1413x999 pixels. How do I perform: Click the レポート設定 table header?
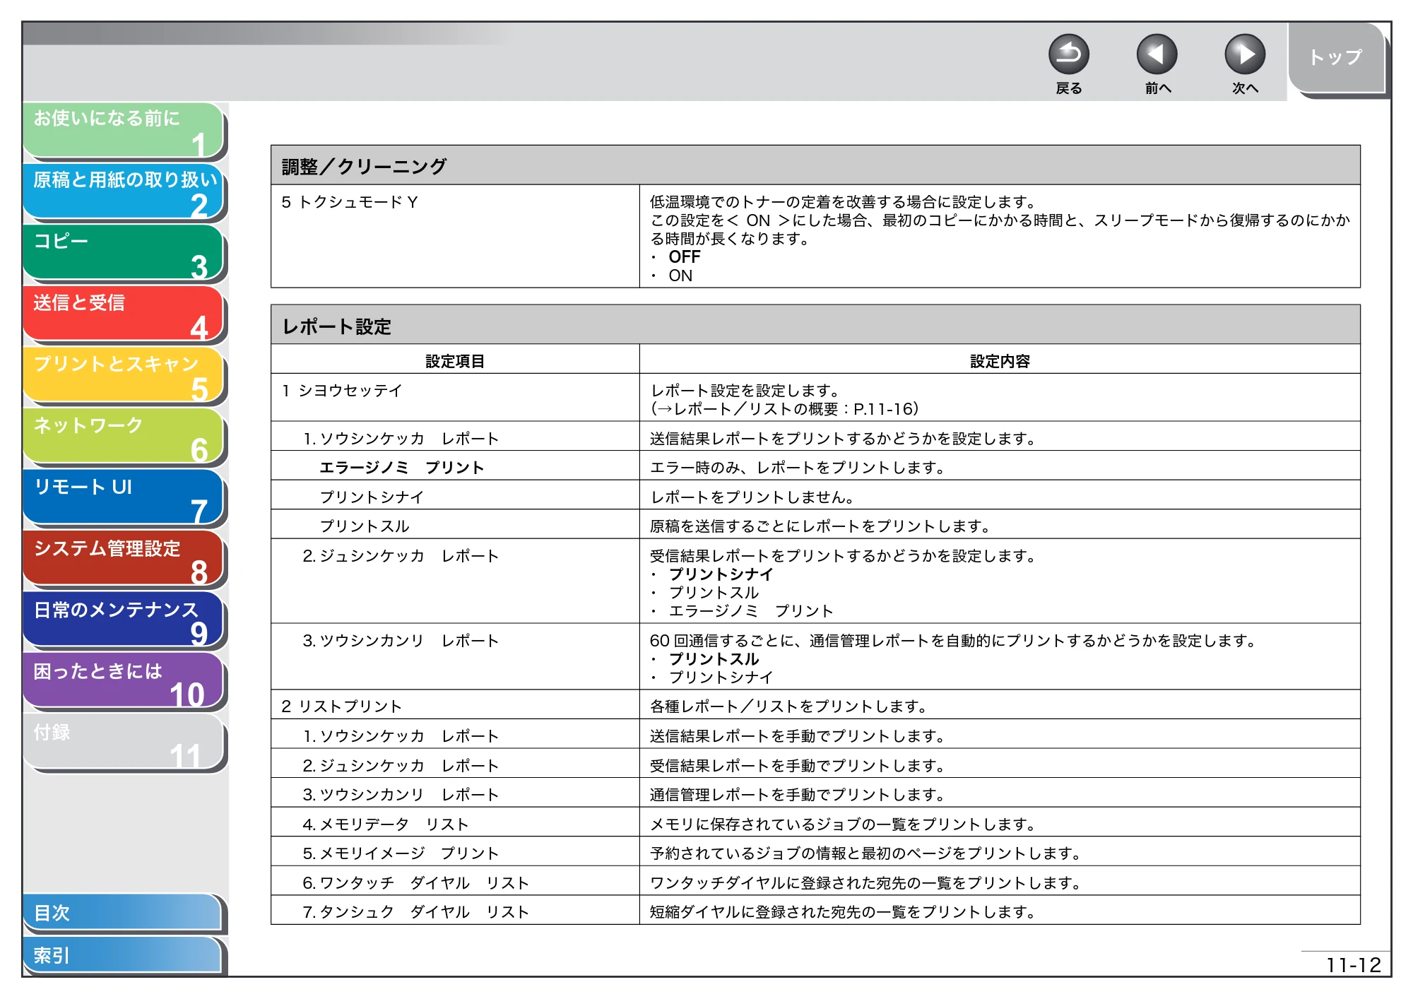(815, 326)
